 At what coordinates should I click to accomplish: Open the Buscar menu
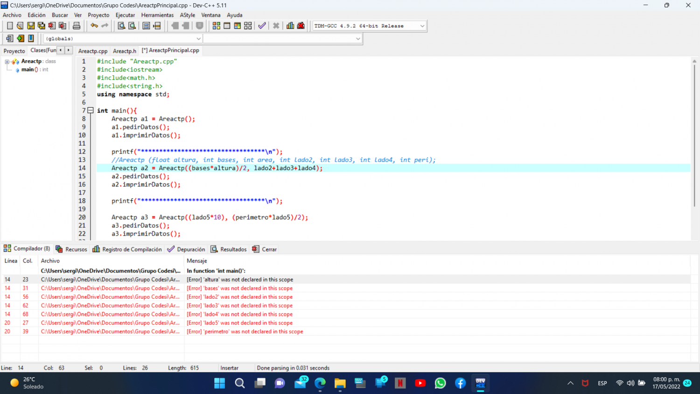[60, 15]
